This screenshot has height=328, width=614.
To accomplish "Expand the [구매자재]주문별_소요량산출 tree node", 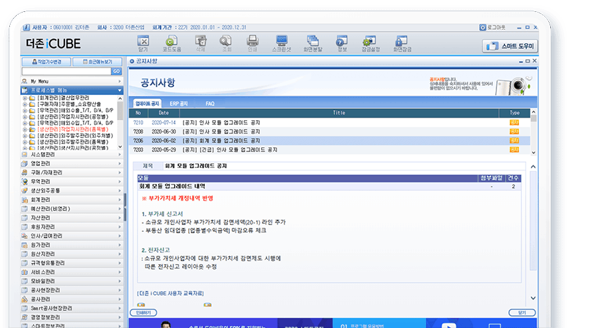I will pyautogui.click(x=25, y=104).
